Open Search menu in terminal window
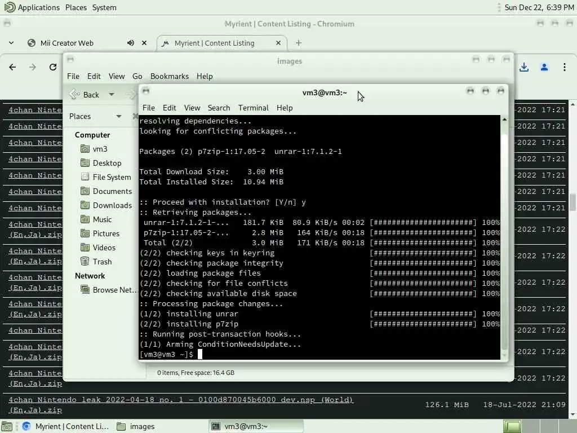The height and width of the screenshot is (433, 577). (219, 108)
